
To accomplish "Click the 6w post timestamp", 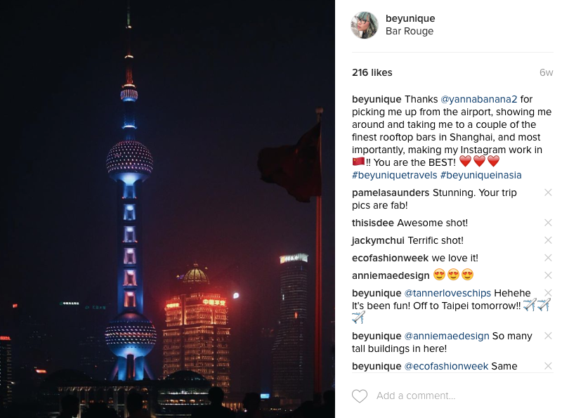I will pos(546,72).
